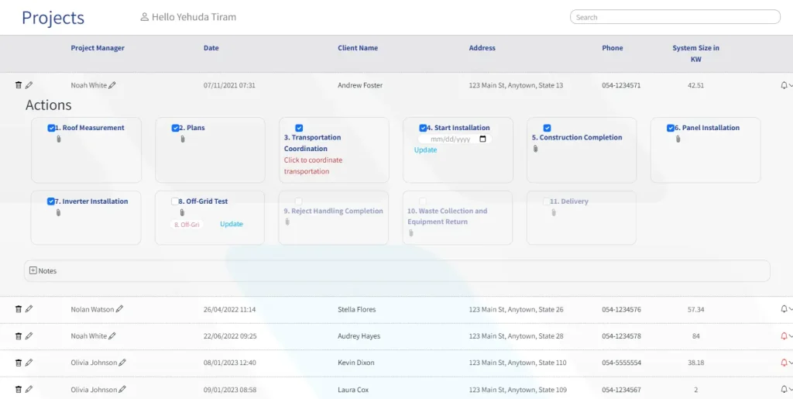793x399 pixels.
Task: Edit the Stella Flores project row
Action: (29, 309)
